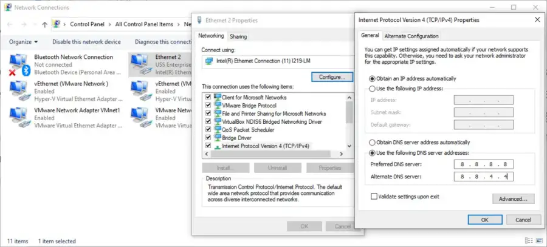This screenshot has height=247, width=547.
Task: Click the Ethernet 2 adapter icon
Action: [x=139, y=63]
